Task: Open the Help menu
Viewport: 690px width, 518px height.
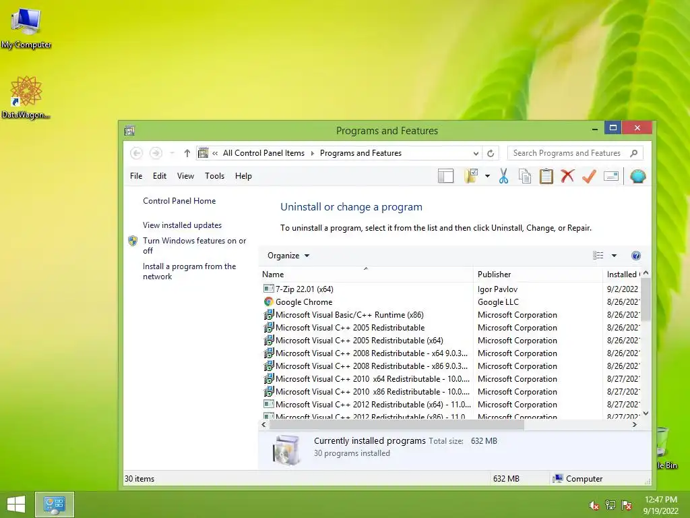Action: point(243,176)
